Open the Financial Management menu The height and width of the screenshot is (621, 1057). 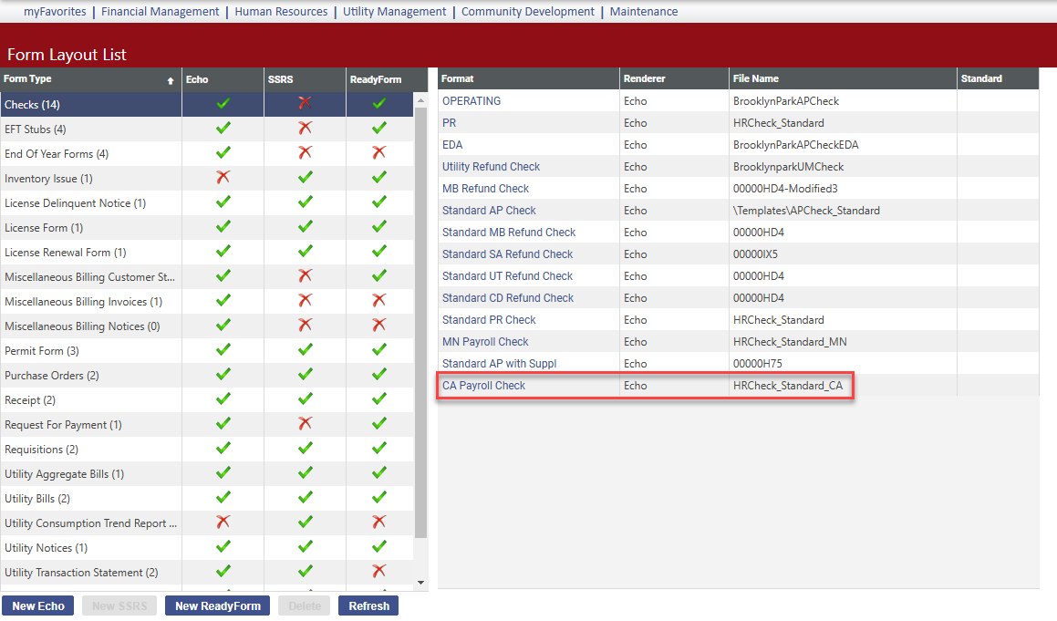(x=161, y=12)
